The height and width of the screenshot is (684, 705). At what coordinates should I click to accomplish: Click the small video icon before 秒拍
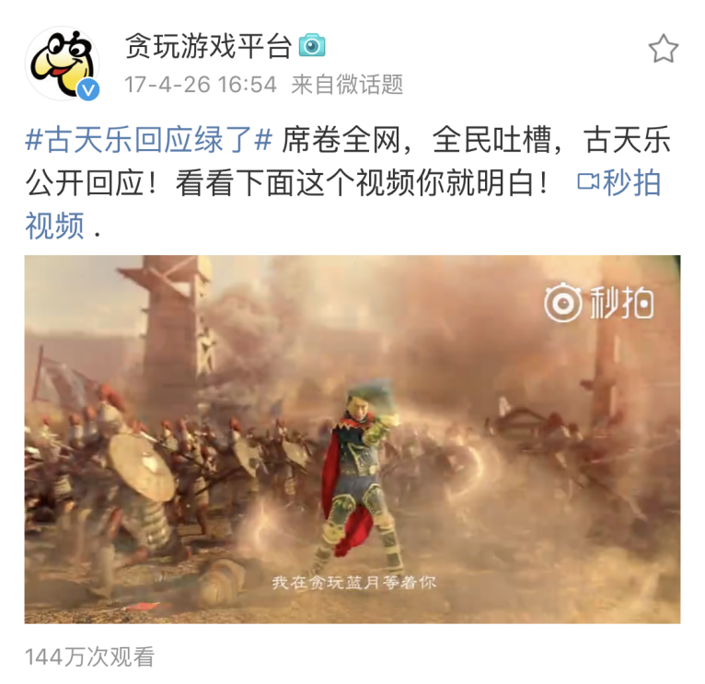coord(588,182)
